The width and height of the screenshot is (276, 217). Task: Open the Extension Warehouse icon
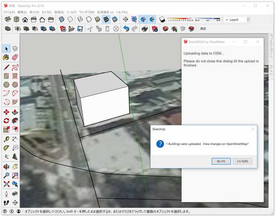point(191,29)
